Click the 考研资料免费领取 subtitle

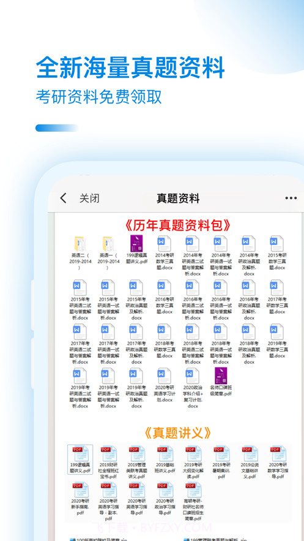click(99, 97)
